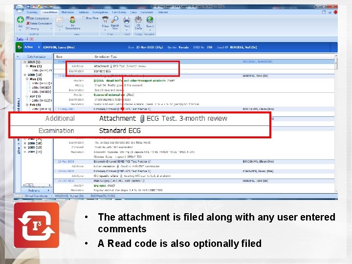Click the Date column header
The image size is (352, 264).
(x=59, y=57)
